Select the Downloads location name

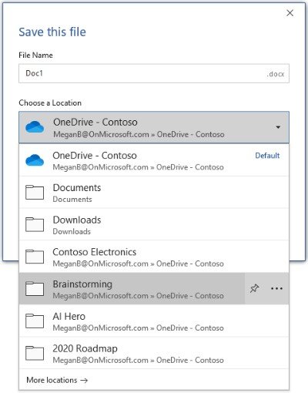coord(77,220)
